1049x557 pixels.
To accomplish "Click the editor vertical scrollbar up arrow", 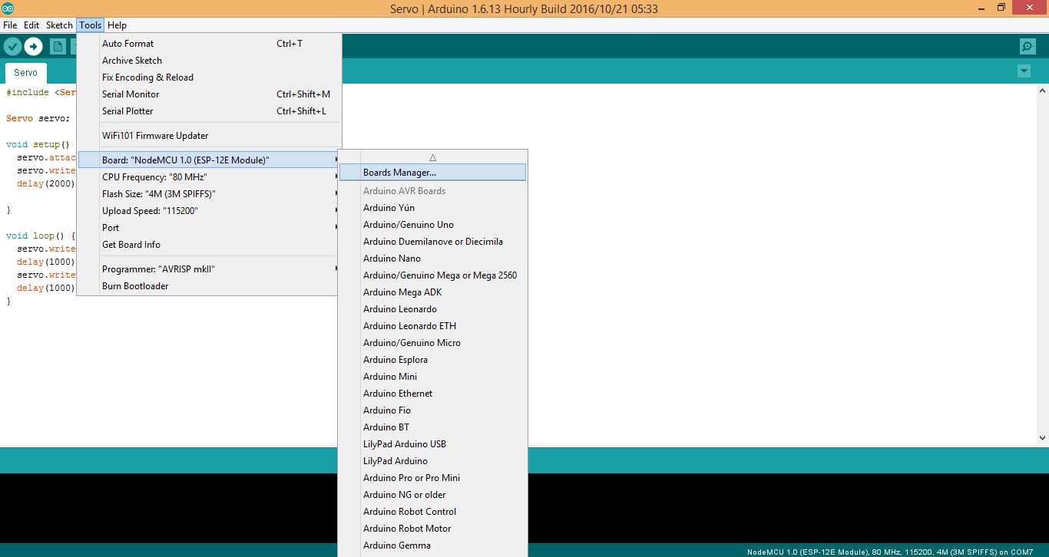I will (x=1042, y=91).
